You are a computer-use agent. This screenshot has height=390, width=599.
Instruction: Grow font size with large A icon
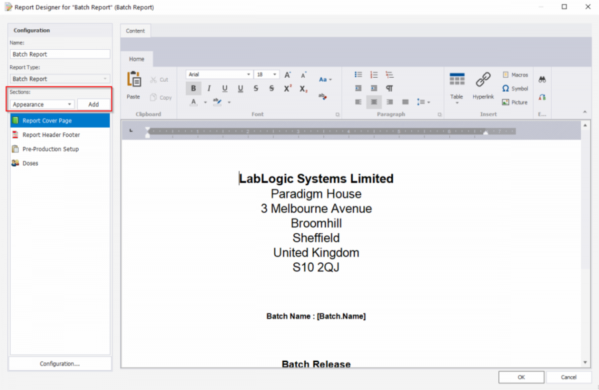[x=288, y=74]
